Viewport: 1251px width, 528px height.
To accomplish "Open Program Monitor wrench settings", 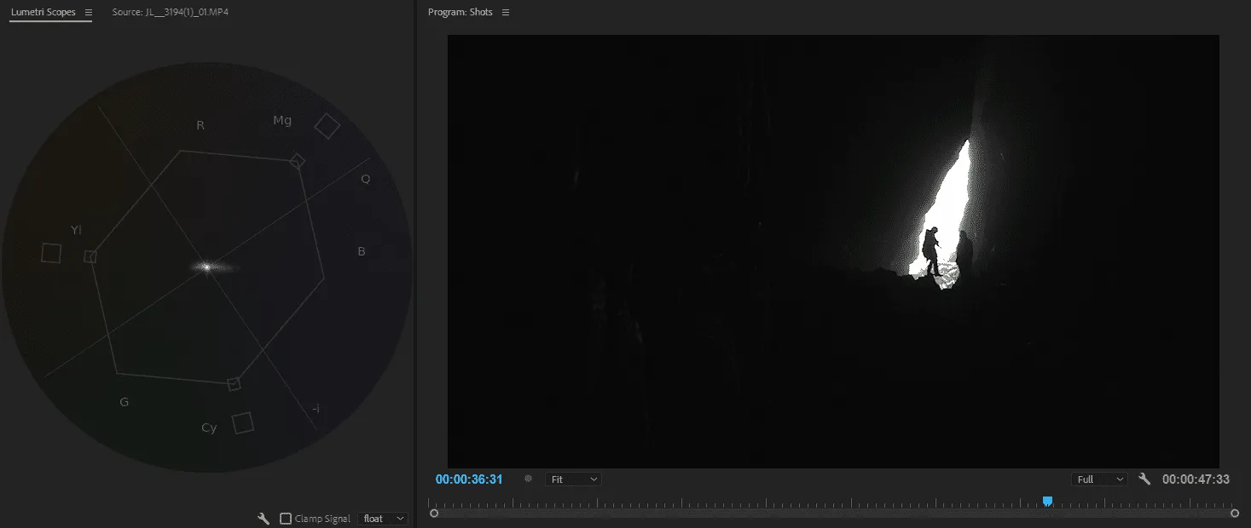I will (x=1144, y=479).
